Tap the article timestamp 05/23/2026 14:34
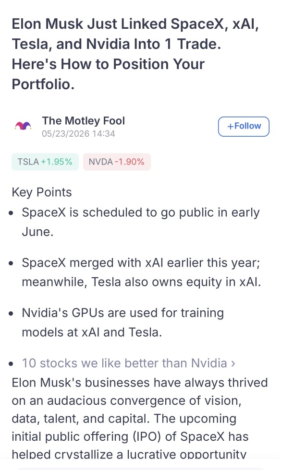The width and height of the screenshot is (281, 470). pyautogui.click(x=78, y=134)
